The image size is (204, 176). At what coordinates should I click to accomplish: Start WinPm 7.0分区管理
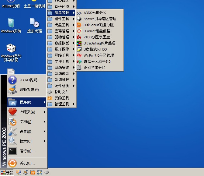(x=99, y=55)
